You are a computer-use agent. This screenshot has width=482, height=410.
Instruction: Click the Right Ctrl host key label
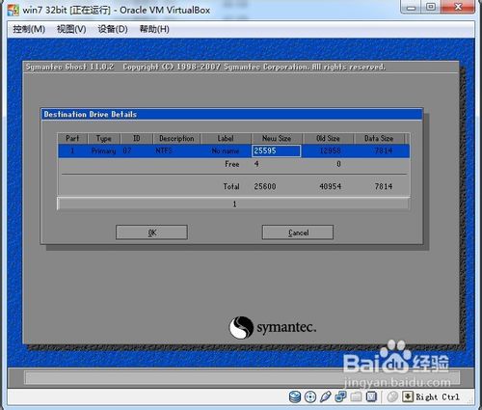(x=438, y=396)
